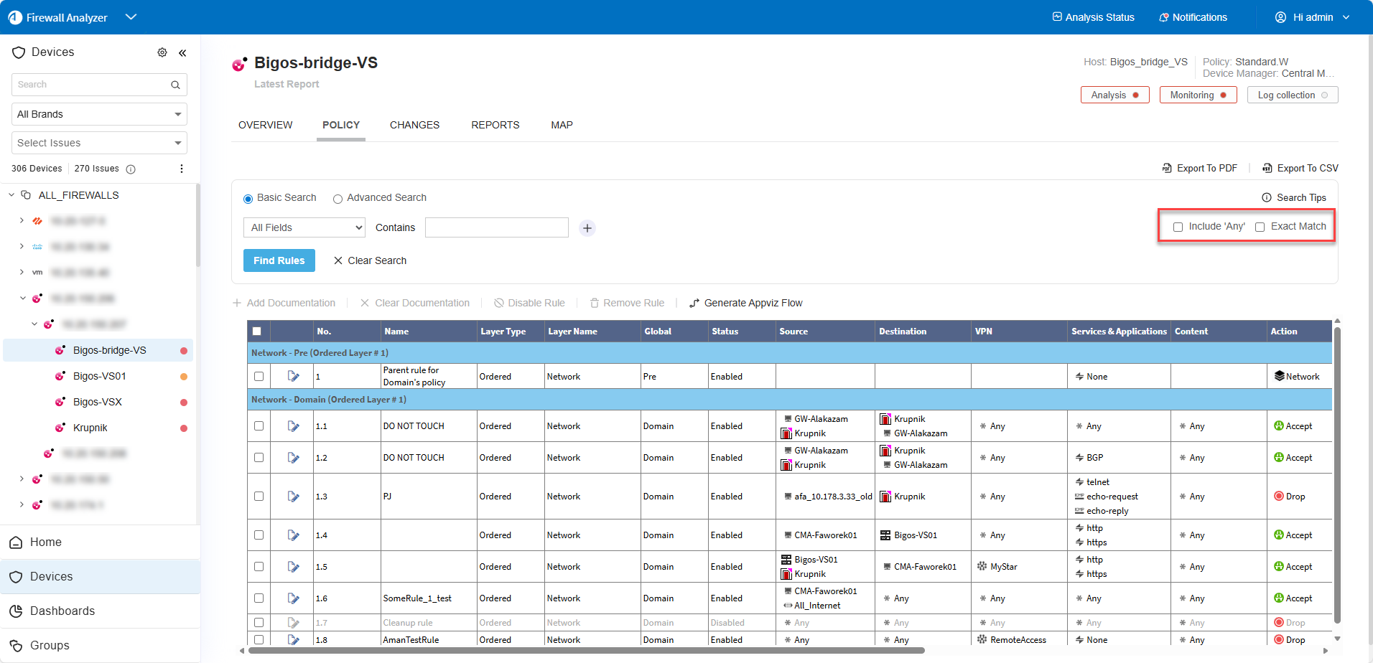Expand the All Fields dropdown
The height and width of the screenshot is (663, 1373).
[x=304, y=228]
